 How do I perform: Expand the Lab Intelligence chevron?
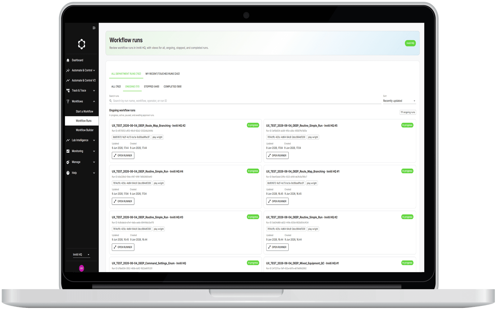click(x=94, y=140)
